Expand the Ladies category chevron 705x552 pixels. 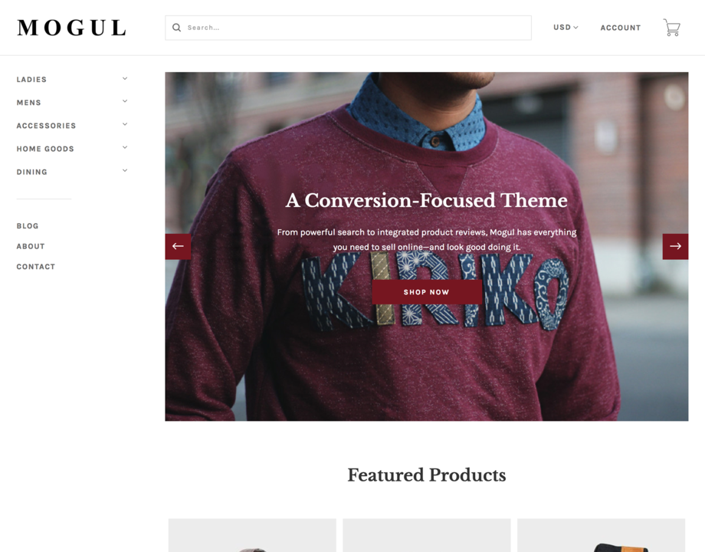[125, 78]
